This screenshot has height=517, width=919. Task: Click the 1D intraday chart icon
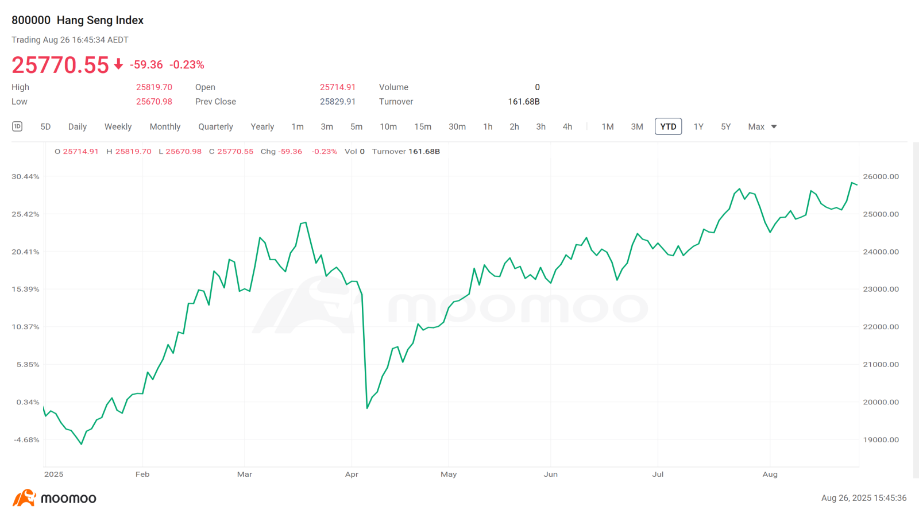click(x=17, y=126)
